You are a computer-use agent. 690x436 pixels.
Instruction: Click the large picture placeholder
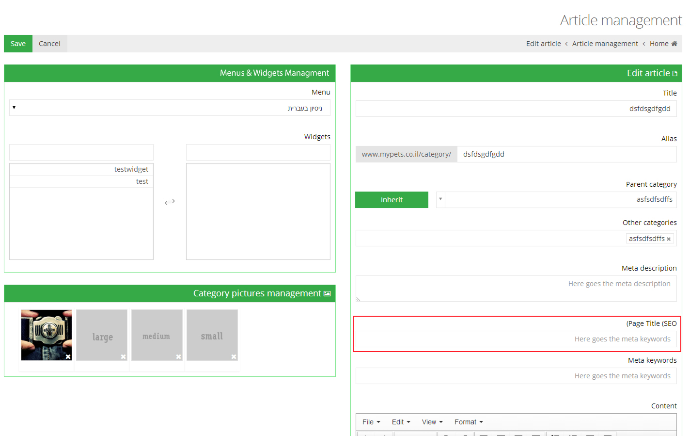coord(102,335)
